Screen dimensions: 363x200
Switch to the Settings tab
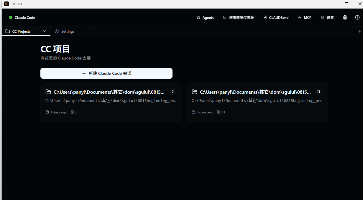point(65,32)
